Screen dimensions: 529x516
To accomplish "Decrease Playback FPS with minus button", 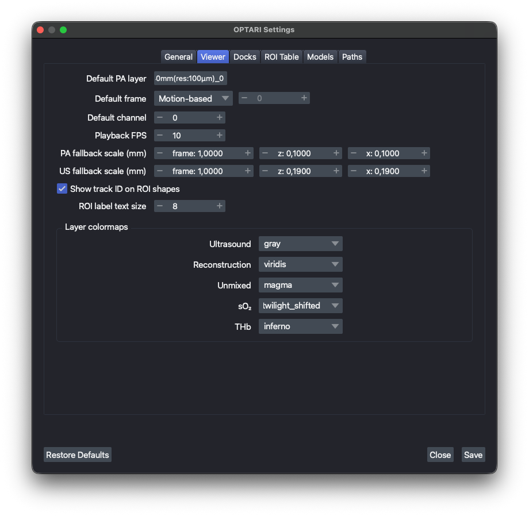I will click(x=160, y=136).
